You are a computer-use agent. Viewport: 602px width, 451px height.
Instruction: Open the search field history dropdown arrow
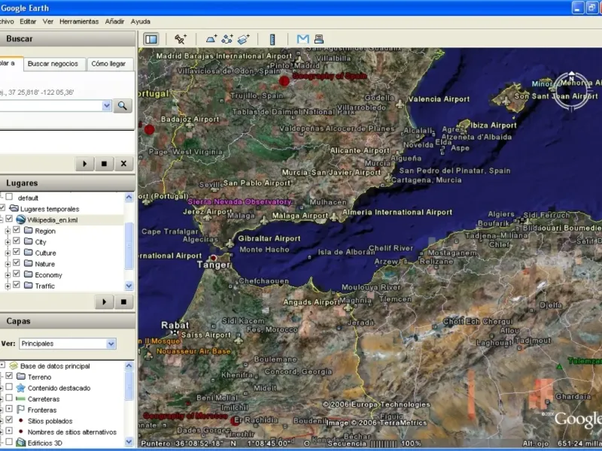coord(106,106)
